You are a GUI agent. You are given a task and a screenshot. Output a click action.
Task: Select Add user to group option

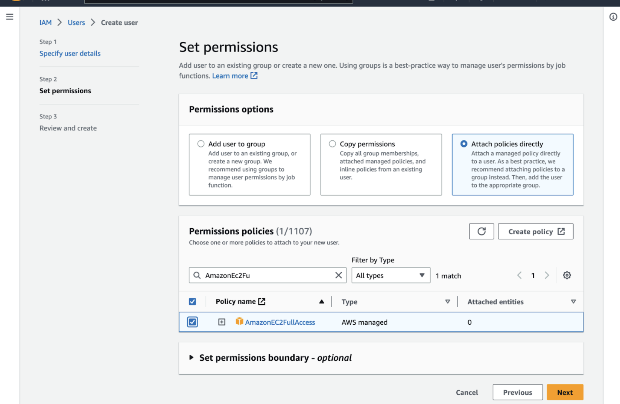tap(201, 144)
